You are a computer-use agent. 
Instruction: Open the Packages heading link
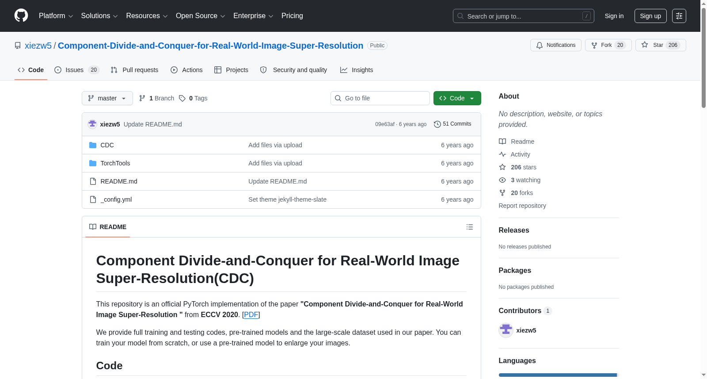515,270
